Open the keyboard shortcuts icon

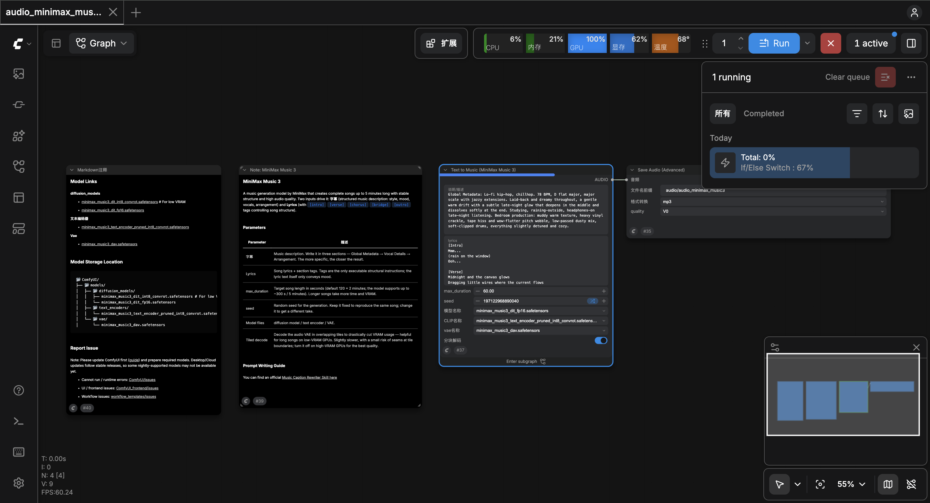click(x=19, y=452)
